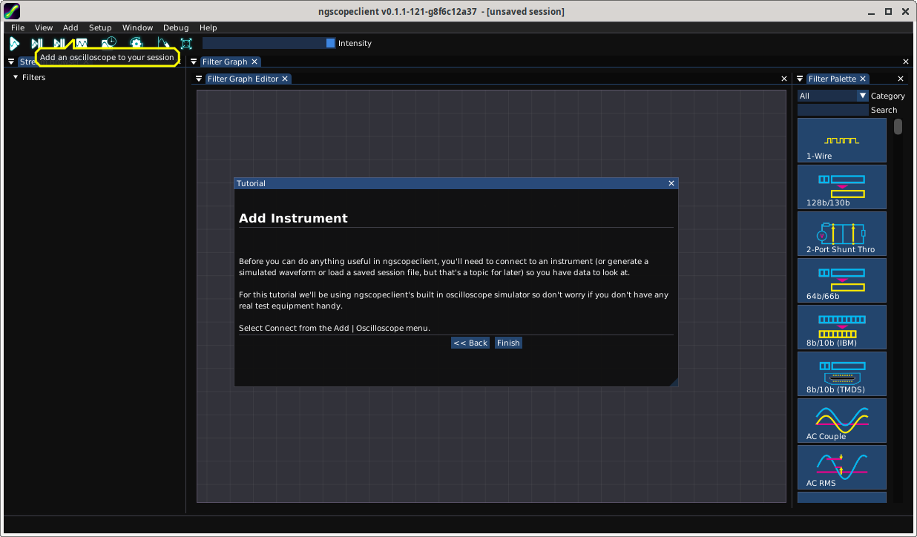Select the 128b/130b filter block
The height and width of the screenshot is (537, 917).
point(841,187)
